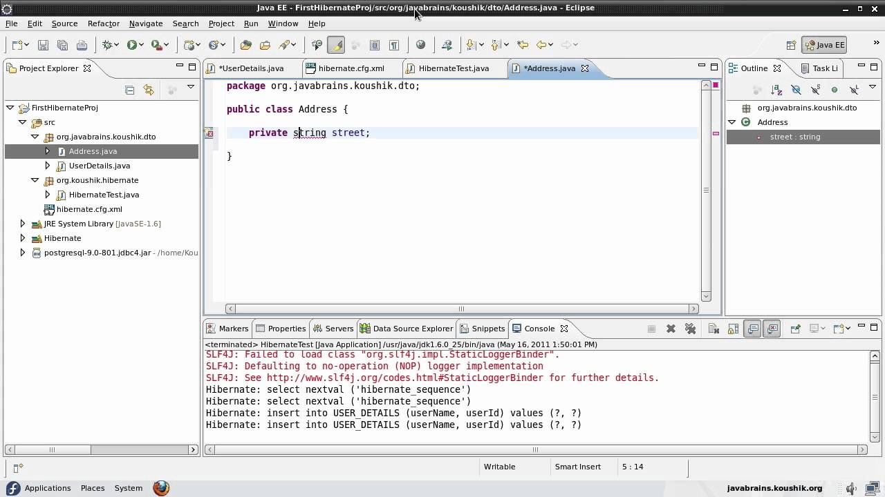Switch to the Java EE perspective
This screenshot has height=497, width=885.
(825, 45)
